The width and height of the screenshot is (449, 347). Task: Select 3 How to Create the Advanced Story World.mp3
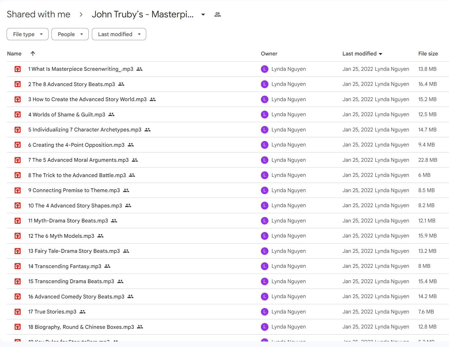pyautogui.click(x=87, y=99)
